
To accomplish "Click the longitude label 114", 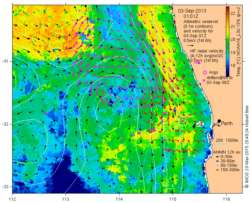I will (119, 199).
